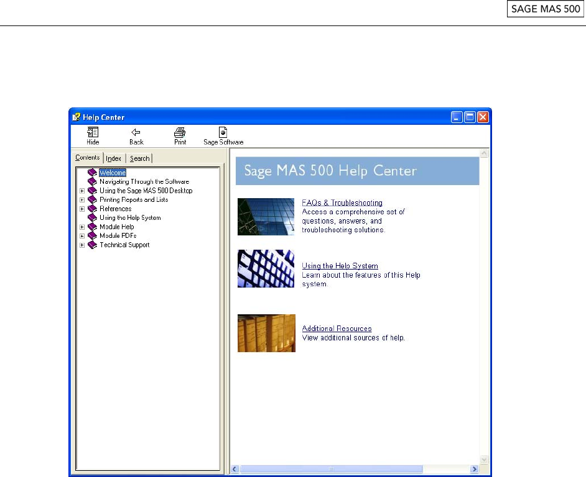Expand the Module PDFs tree node
Screen dimensions: 586x477
click(82, 236)
